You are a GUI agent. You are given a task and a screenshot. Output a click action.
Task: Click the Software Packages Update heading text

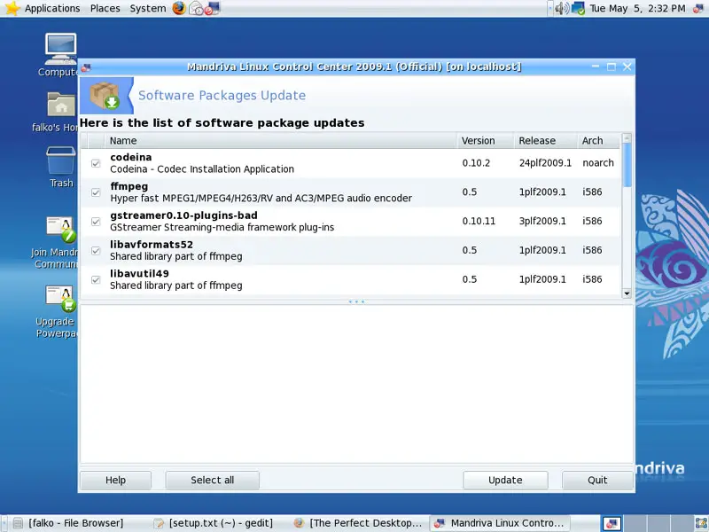(x=222, y=96)
